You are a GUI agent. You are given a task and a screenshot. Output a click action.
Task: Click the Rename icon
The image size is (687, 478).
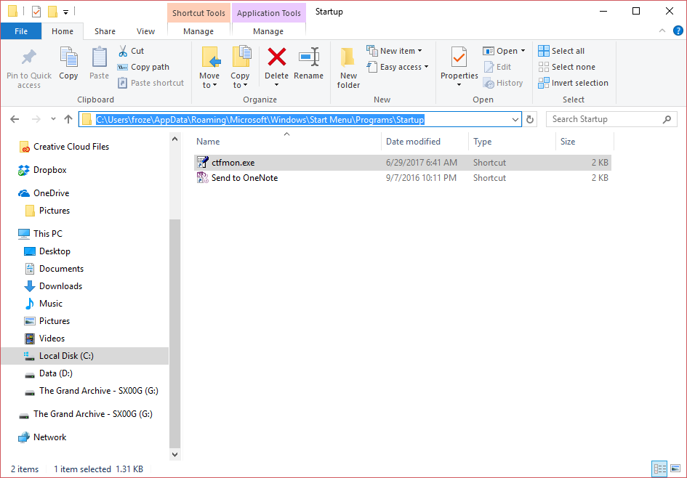click(x=309, y=57)
